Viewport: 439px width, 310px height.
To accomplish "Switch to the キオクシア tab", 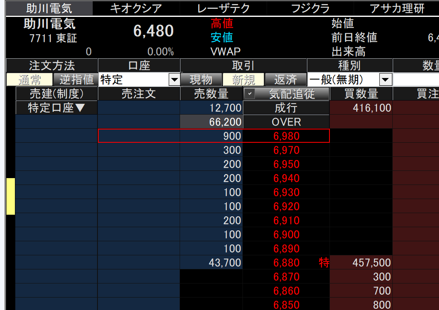I will [136, 8].
